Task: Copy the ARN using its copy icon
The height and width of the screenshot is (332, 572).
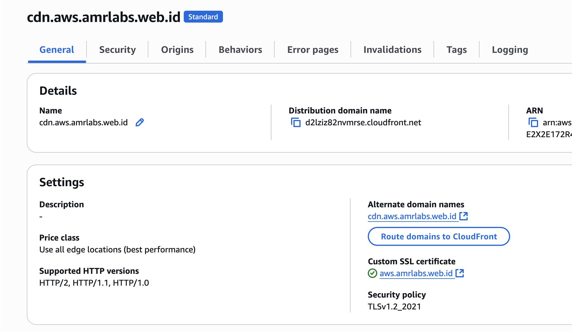Action: (533, 122)
